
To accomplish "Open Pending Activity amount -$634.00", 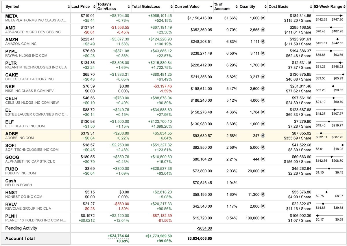I will pyautogui.click(x=204, y=228).
